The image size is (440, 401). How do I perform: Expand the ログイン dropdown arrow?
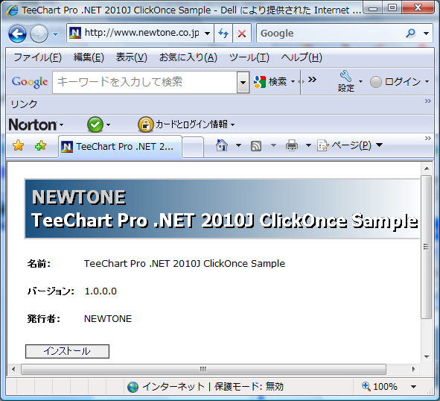(427, 82)
